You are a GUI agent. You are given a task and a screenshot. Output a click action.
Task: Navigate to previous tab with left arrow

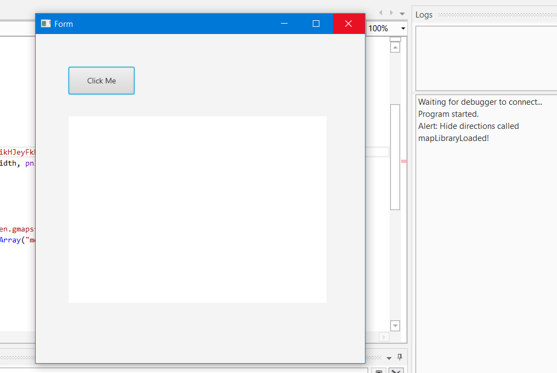pyautogui.click(x=381, y=13)
